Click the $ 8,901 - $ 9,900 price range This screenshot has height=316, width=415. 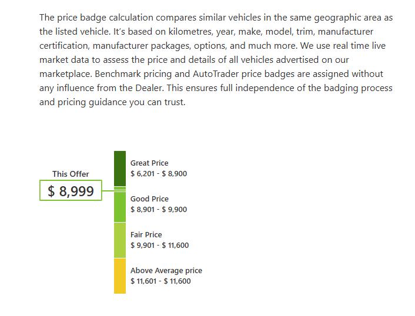tap(159, 210)
